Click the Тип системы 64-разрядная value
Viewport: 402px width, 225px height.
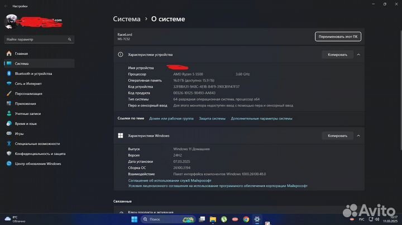click(216, 99)
